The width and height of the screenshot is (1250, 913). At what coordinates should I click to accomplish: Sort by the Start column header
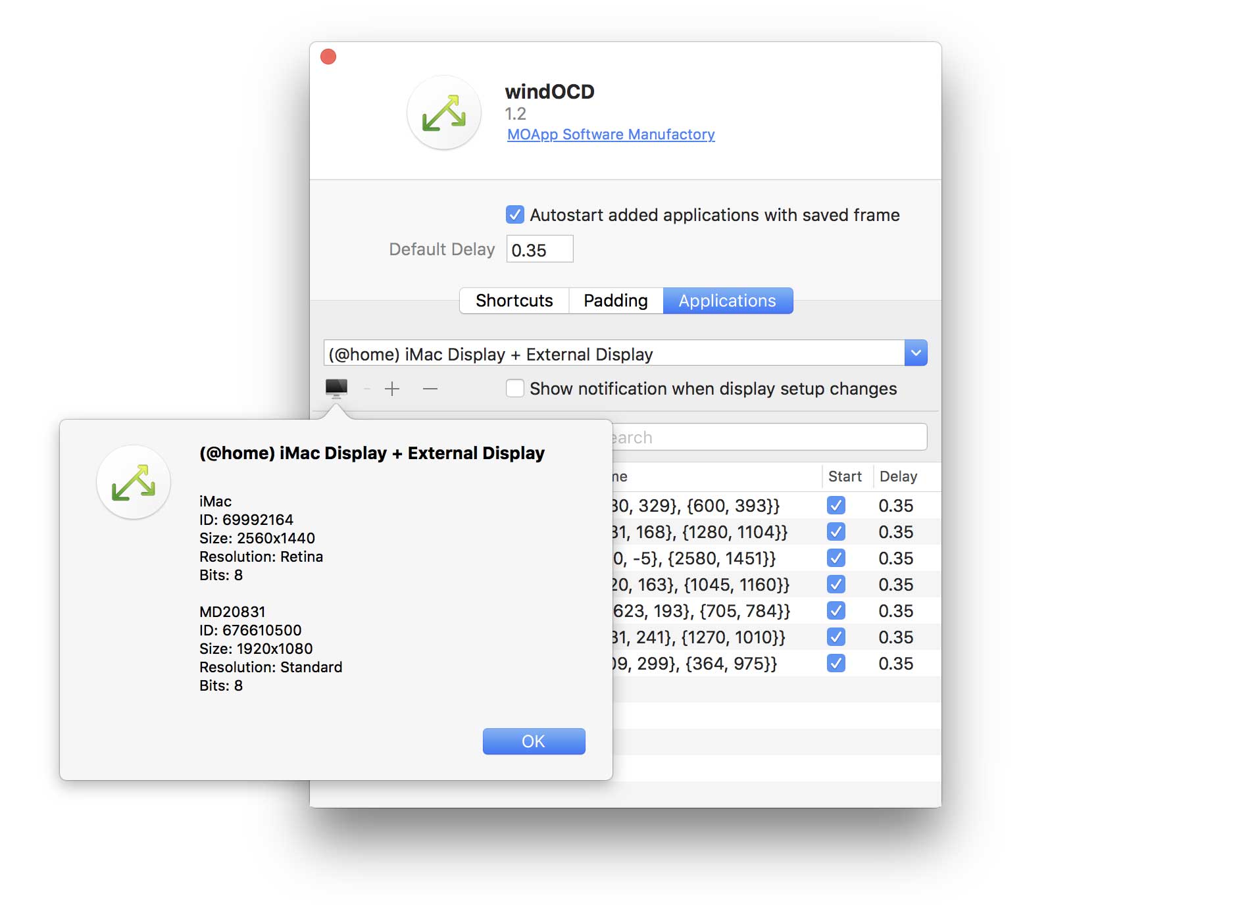tap(846, 476)
